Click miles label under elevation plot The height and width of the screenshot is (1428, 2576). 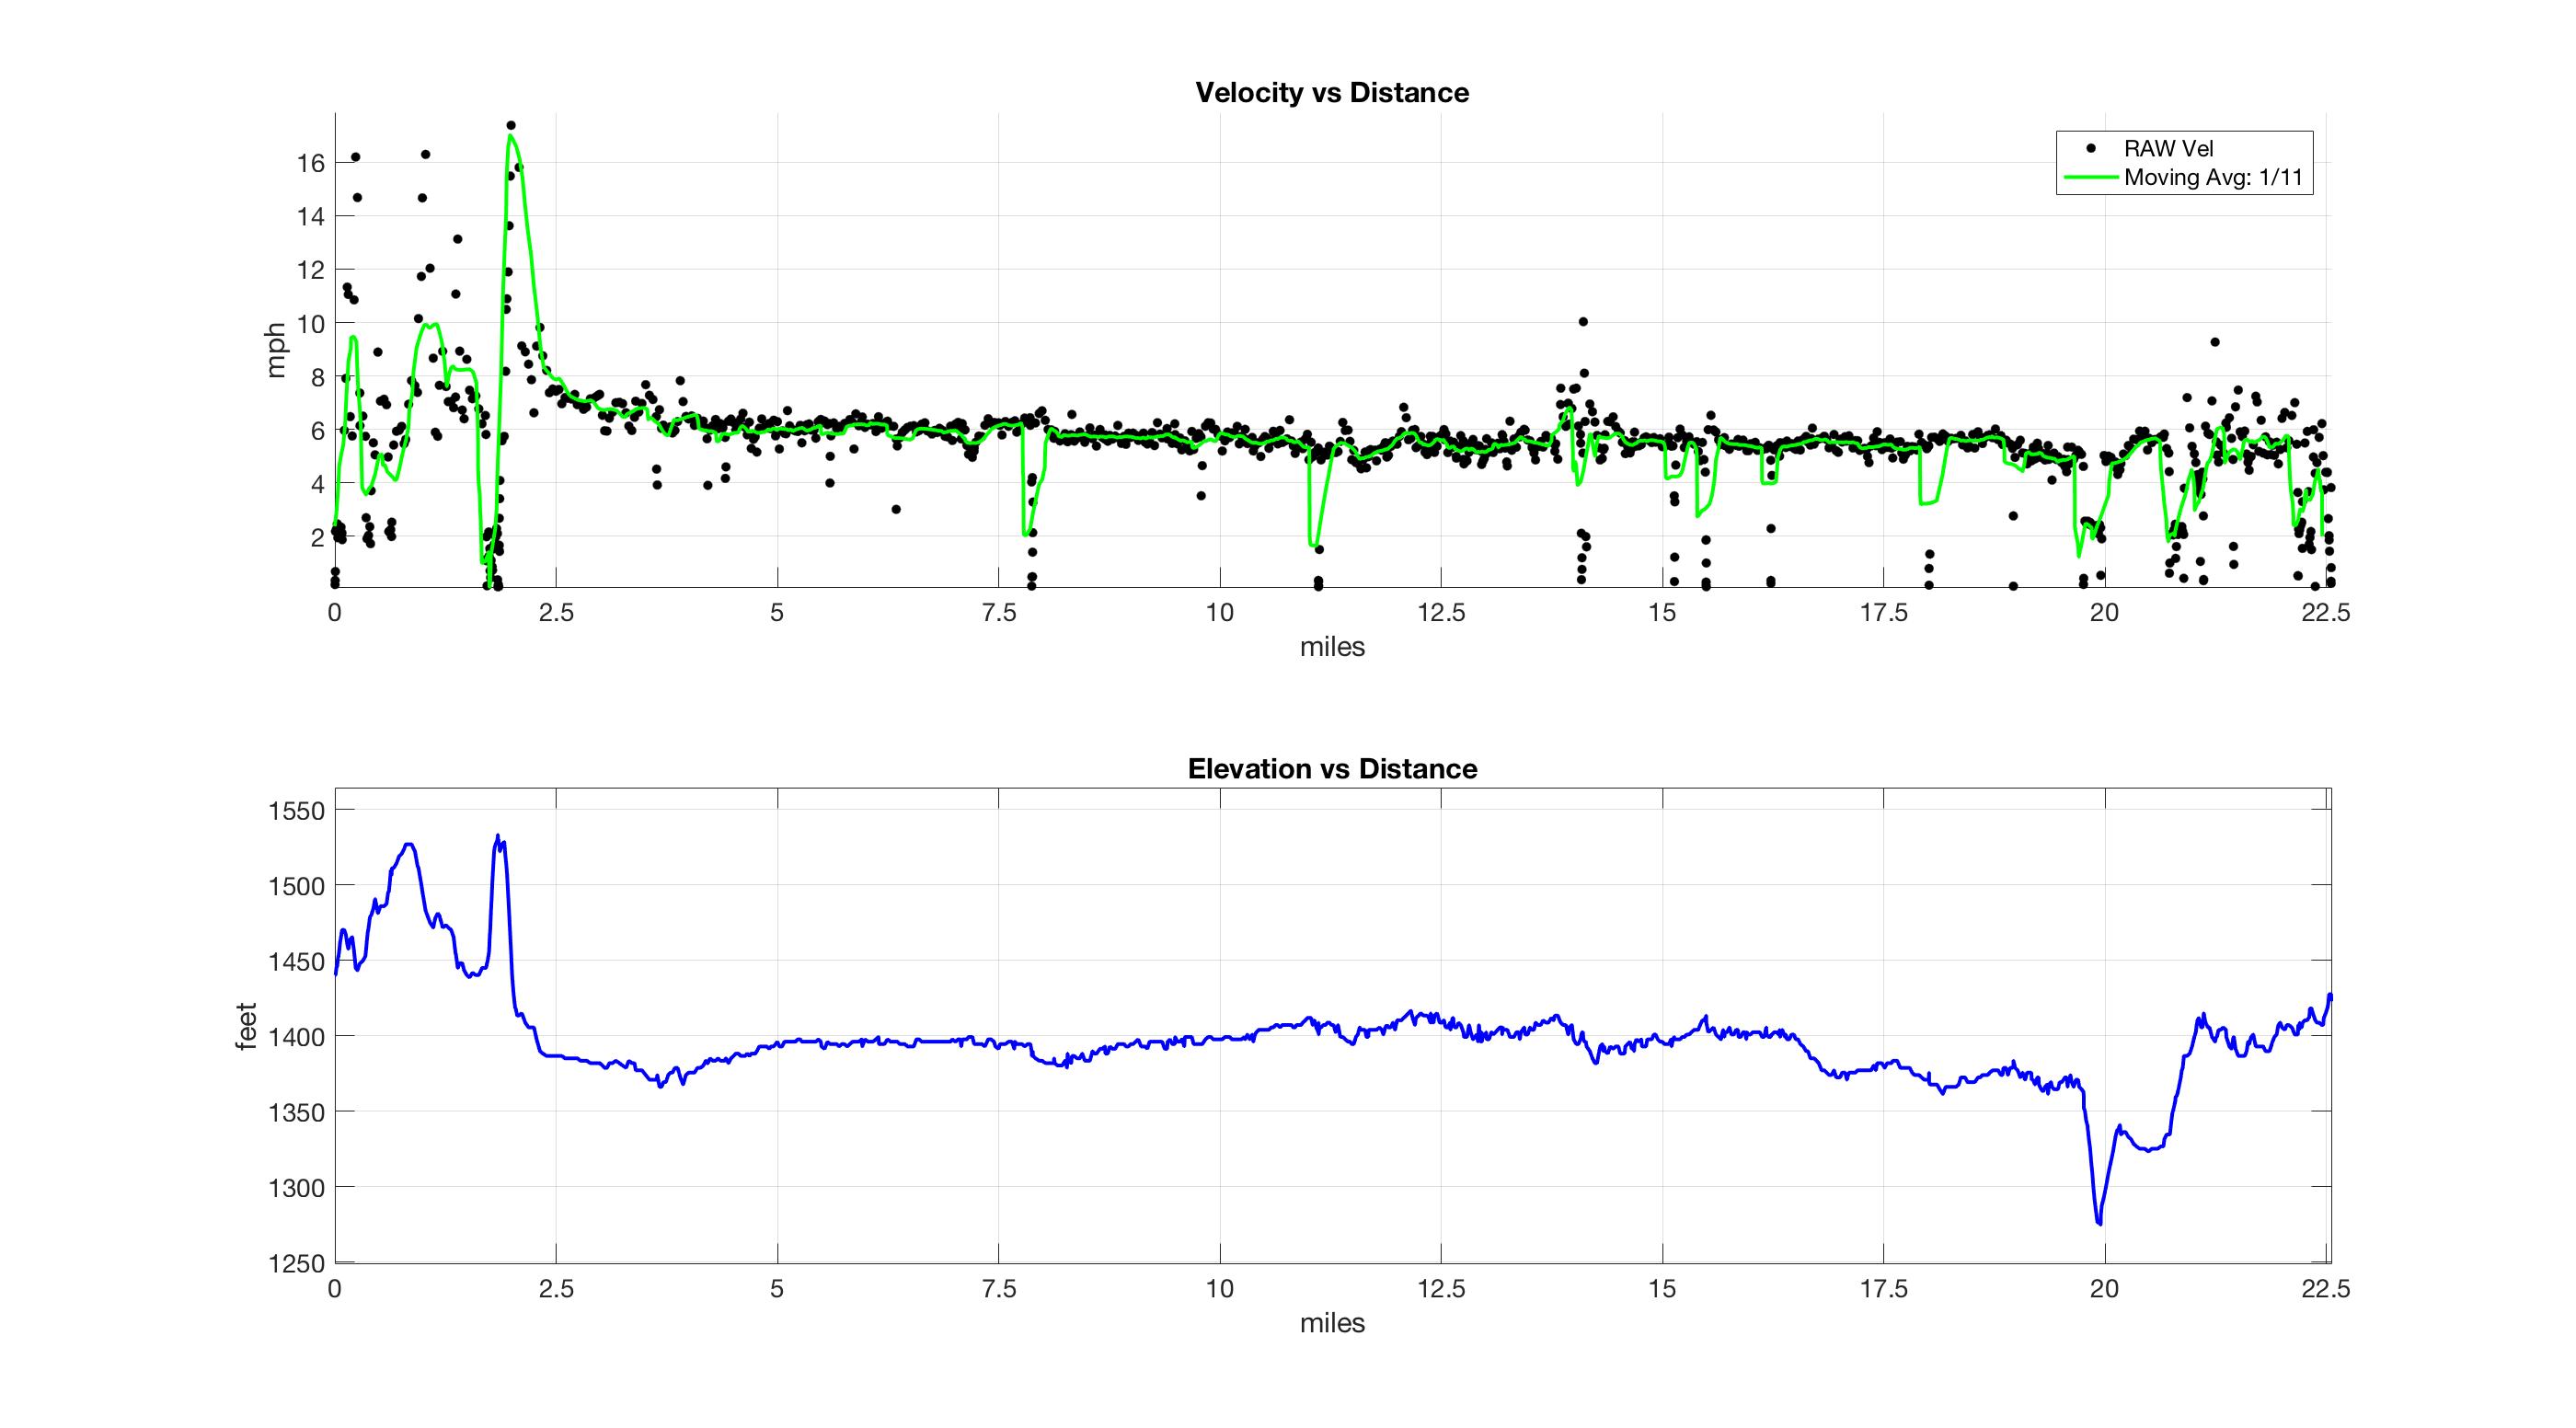click(1331, 1323)
